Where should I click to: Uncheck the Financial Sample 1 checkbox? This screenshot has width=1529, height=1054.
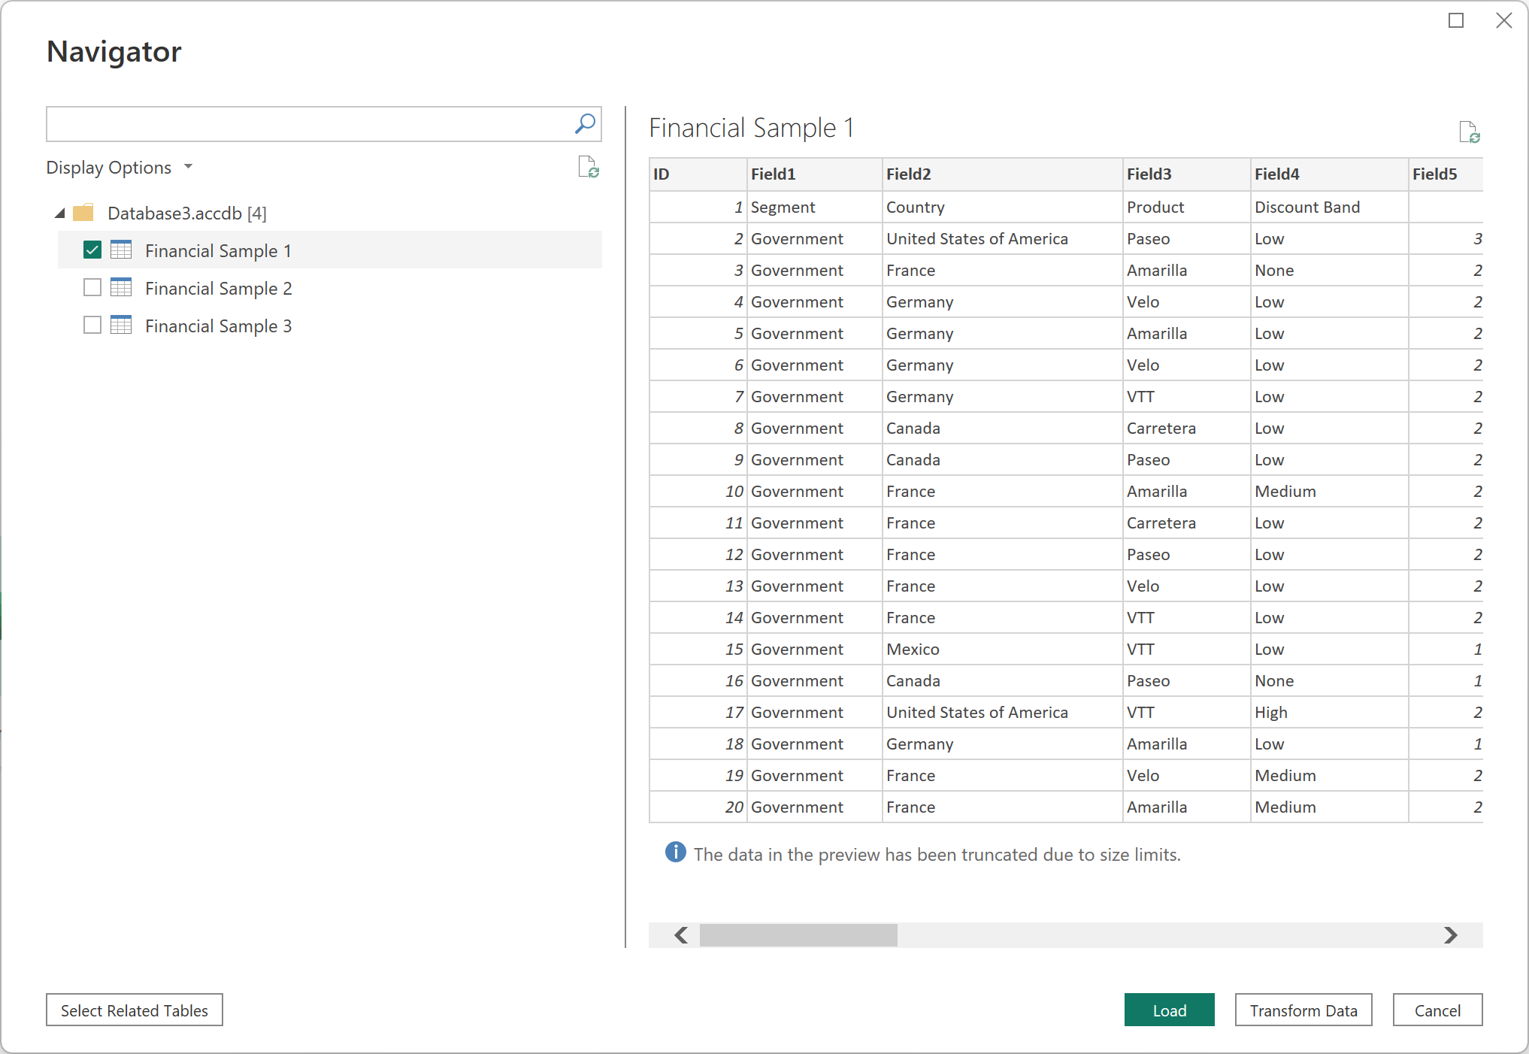click(92, 250)
